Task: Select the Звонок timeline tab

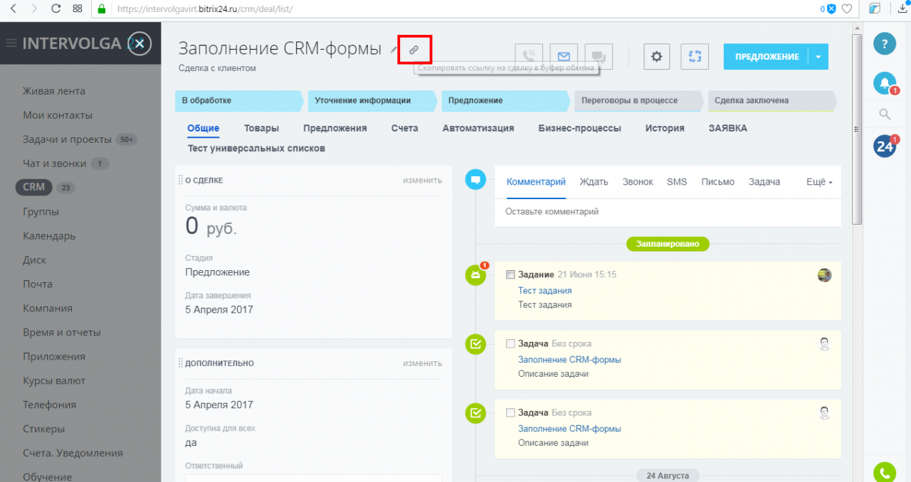Action: click(637, 182)
